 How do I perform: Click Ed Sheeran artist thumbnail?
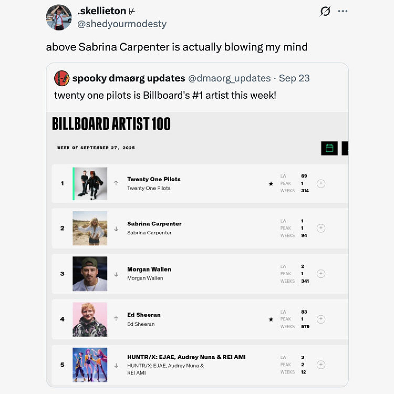tap(90, 319)
